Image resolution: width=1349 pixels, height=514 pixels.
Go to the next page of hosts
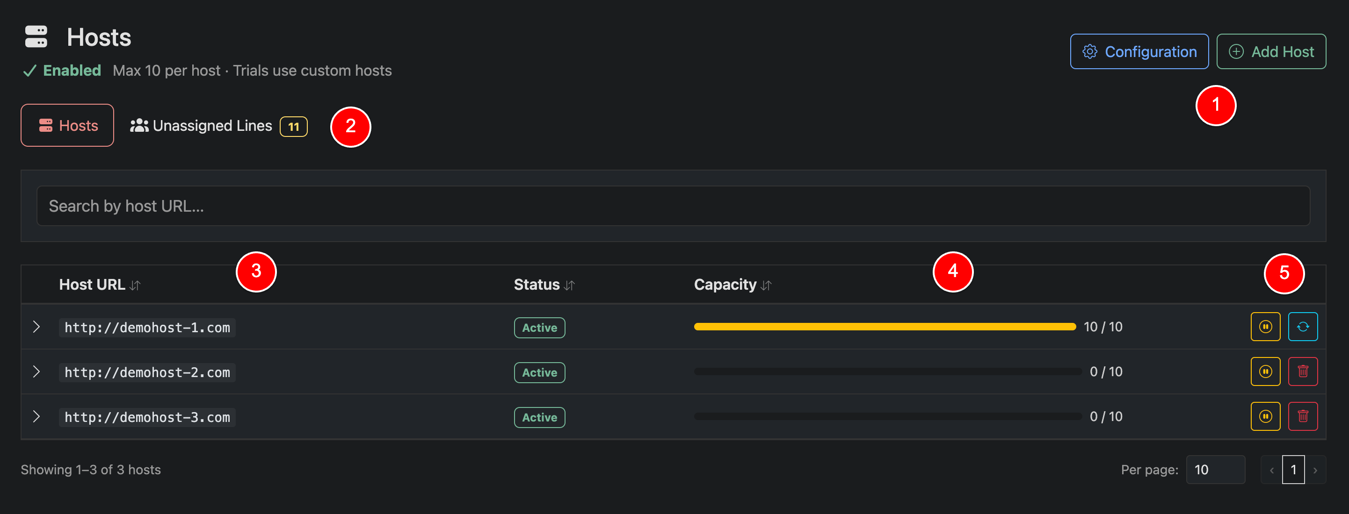(1315, 470)
